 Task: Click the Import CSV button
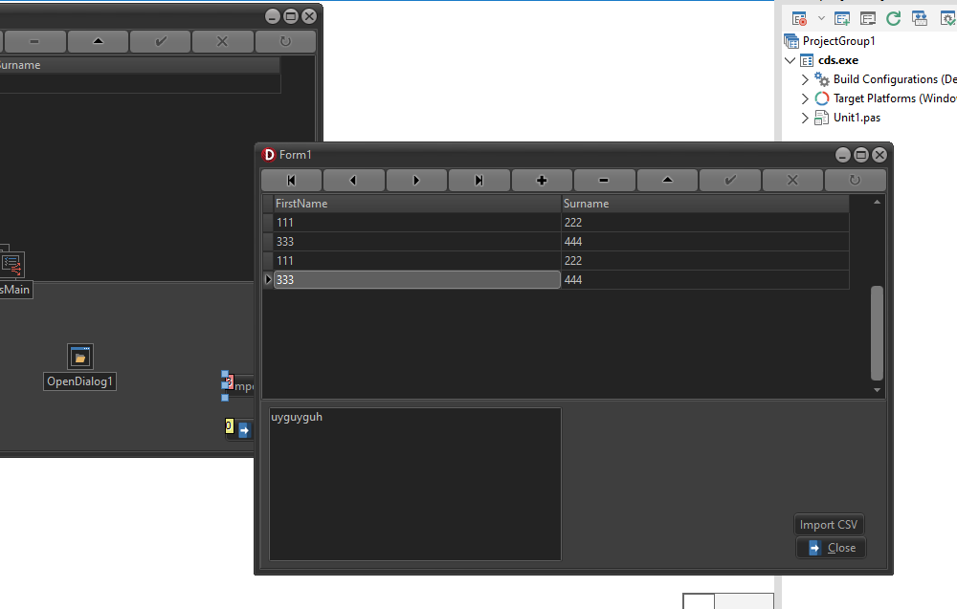click(829, 525)
